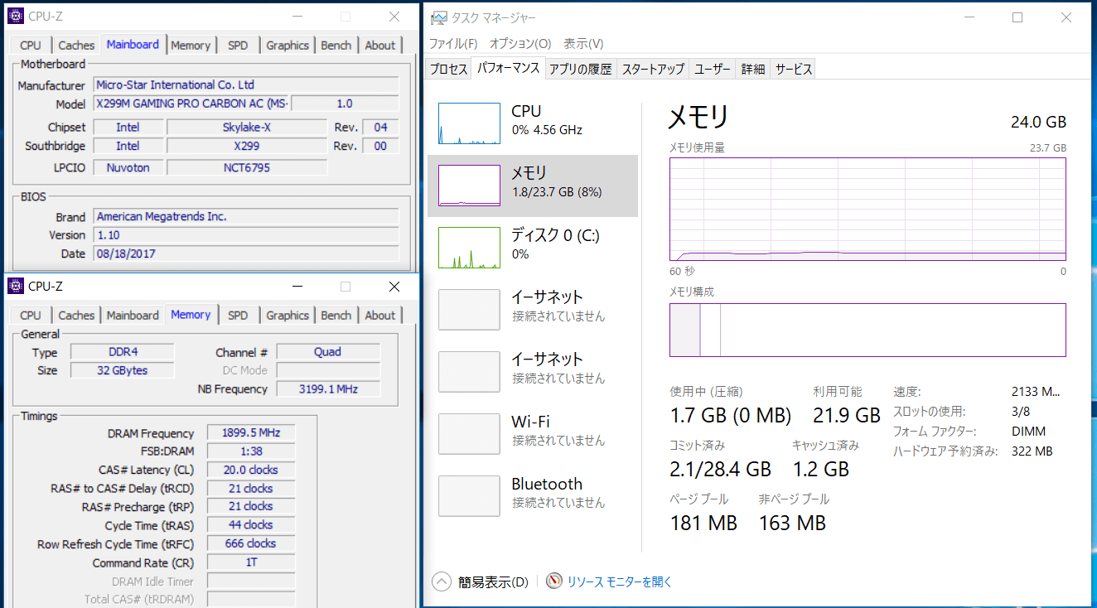The width and height of the screenshot is (1097, 608).
Task: Open Memory tab in top CPU-Z window
Action: click(191, 46)
